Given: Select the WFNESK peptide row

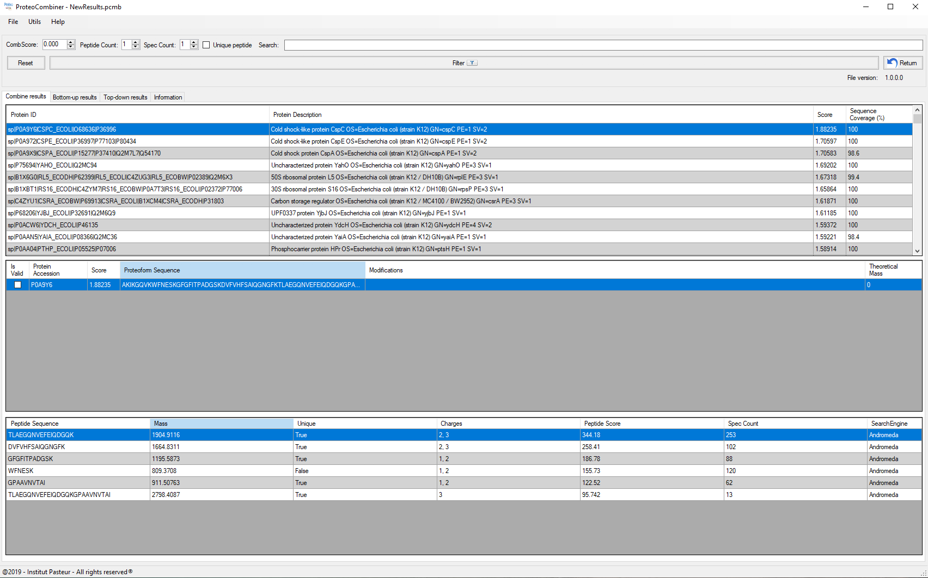Looking at the screenshot, I should point(76,471).
